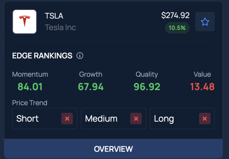Click the Momentum score 84.01
The width and height of the screenshot is (229, 159).
coord(30,87)
